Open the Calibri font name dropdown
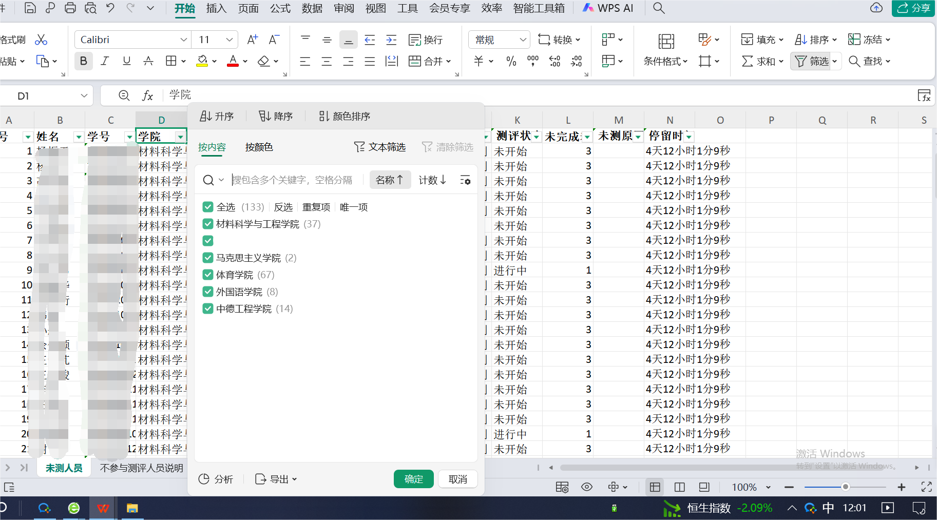This screenshot has height=520, width=937. coord(183,40)
